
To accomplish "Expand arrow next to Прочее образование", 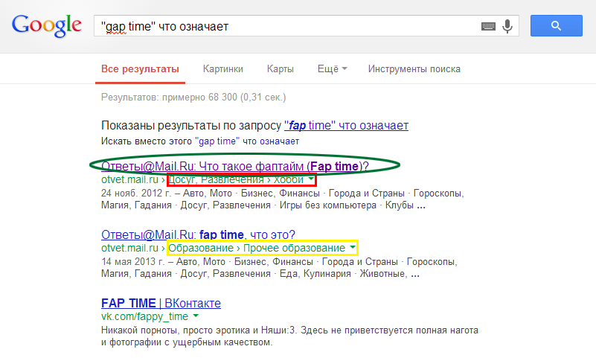I will (x=353, y=247).
